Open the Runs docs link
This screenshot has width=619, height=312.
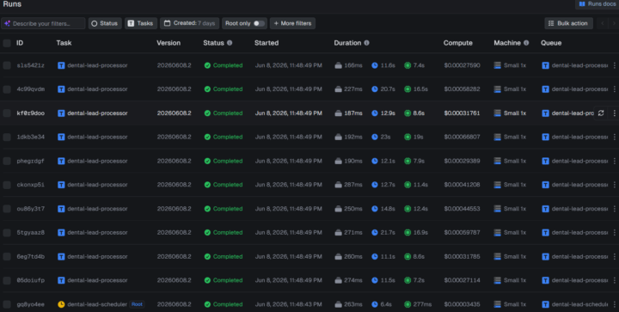tap(597, 4)
